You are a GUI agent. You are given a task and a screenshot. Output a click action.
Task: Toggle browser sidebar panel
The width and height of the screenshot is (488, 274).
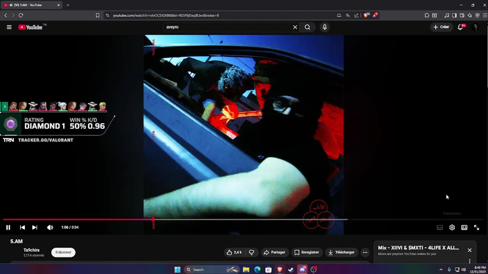[x=454, y=15]
